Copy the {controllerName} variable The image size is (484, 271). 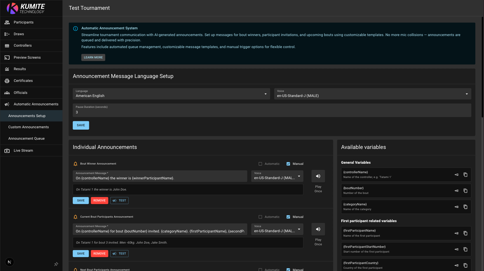tap(465, 175)
